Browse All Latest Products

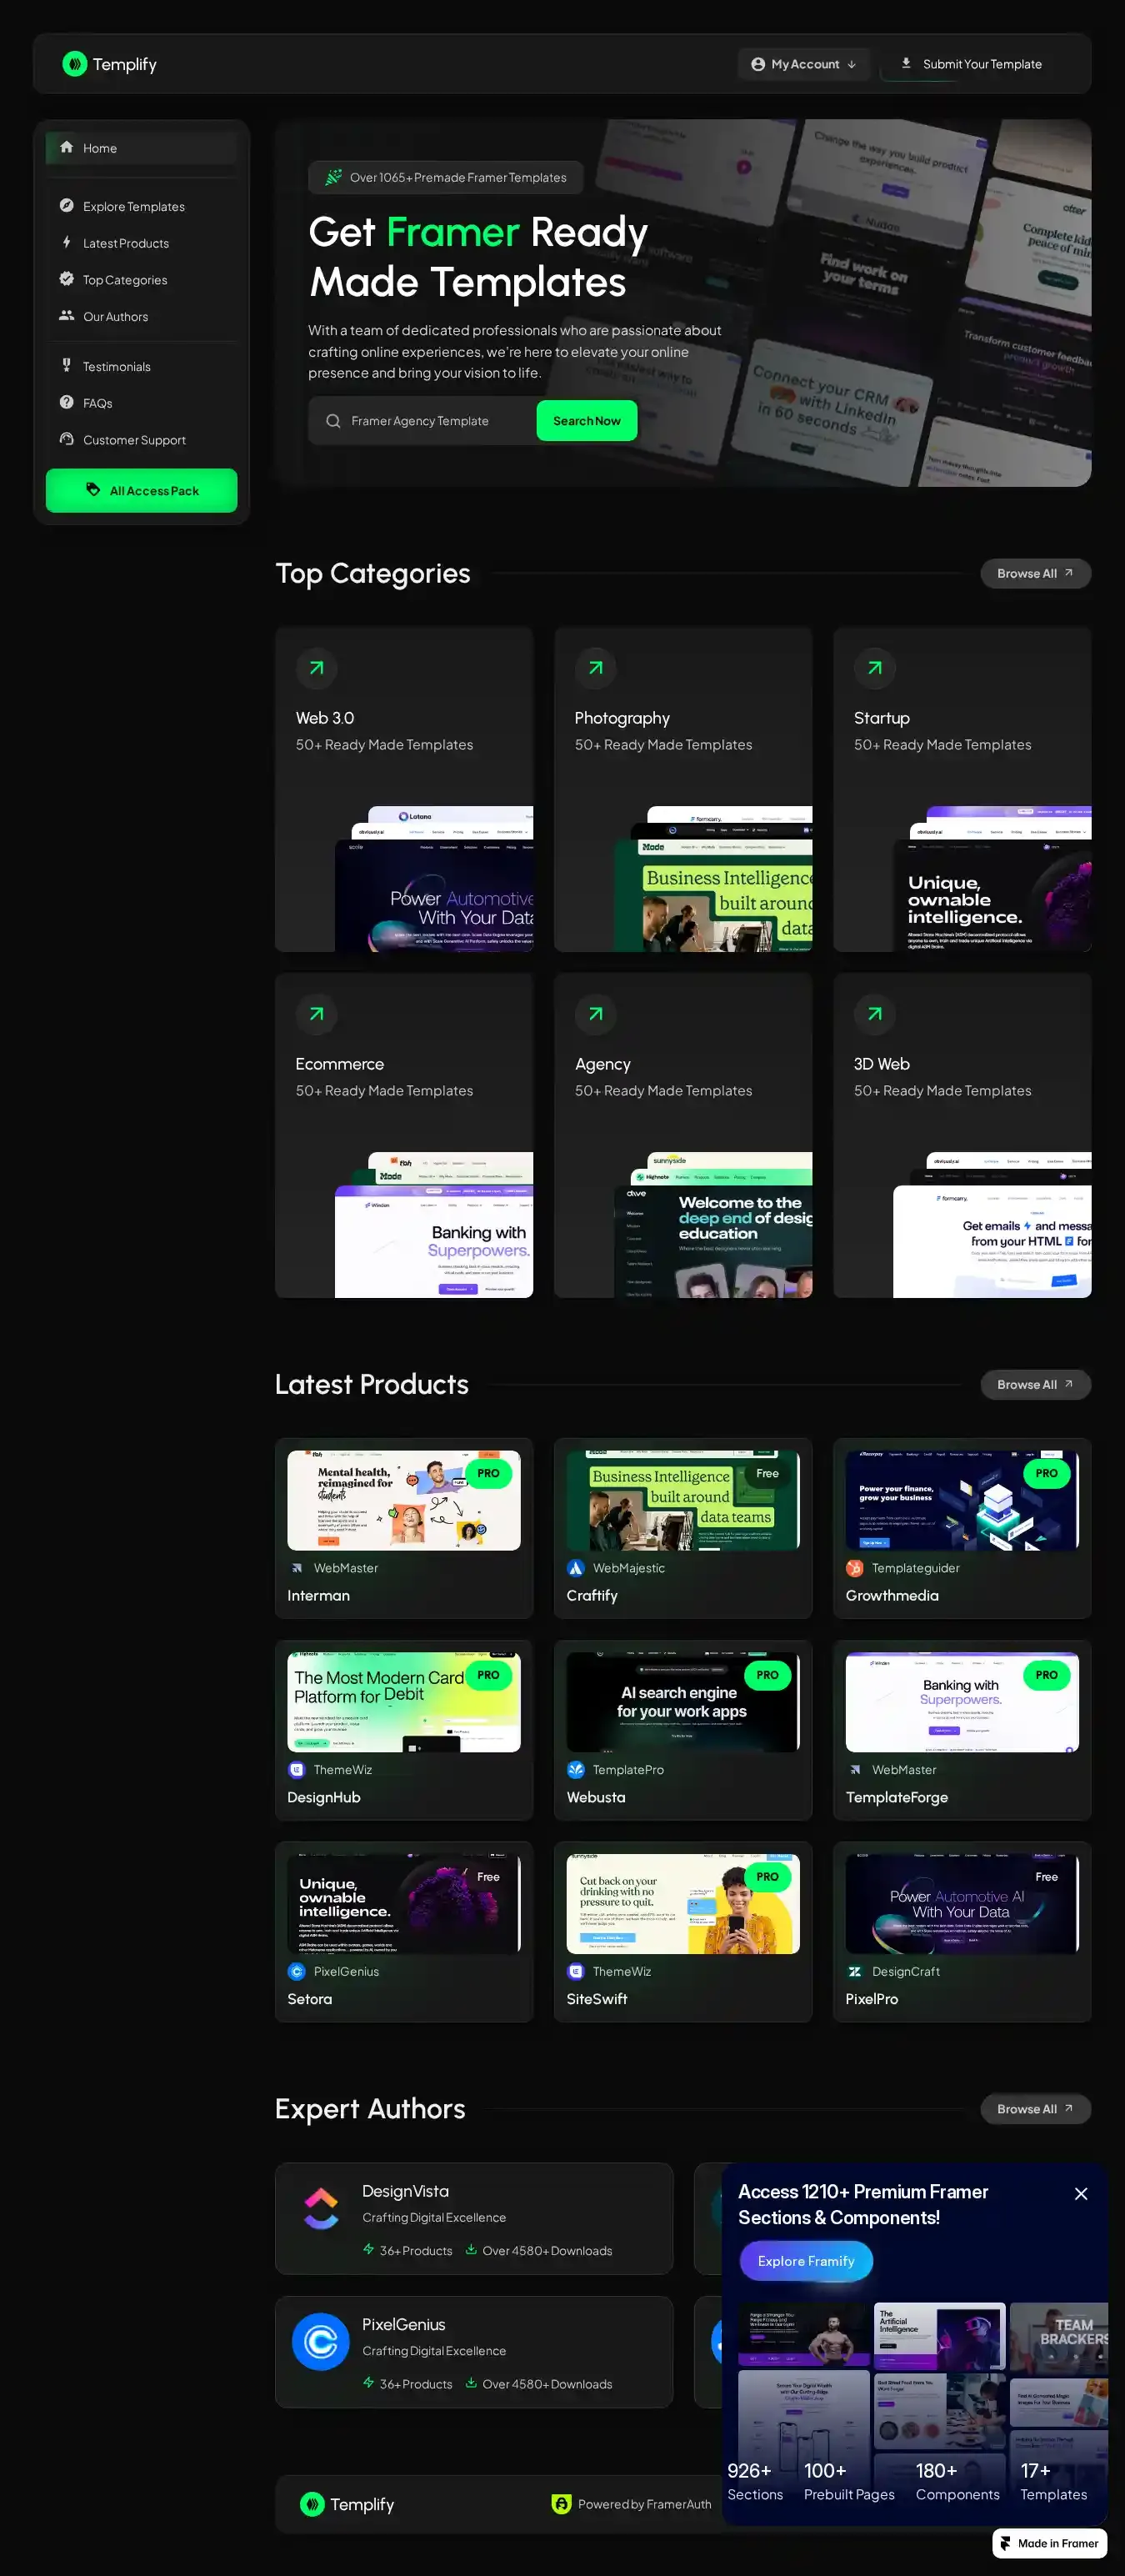[1035, 1384]
